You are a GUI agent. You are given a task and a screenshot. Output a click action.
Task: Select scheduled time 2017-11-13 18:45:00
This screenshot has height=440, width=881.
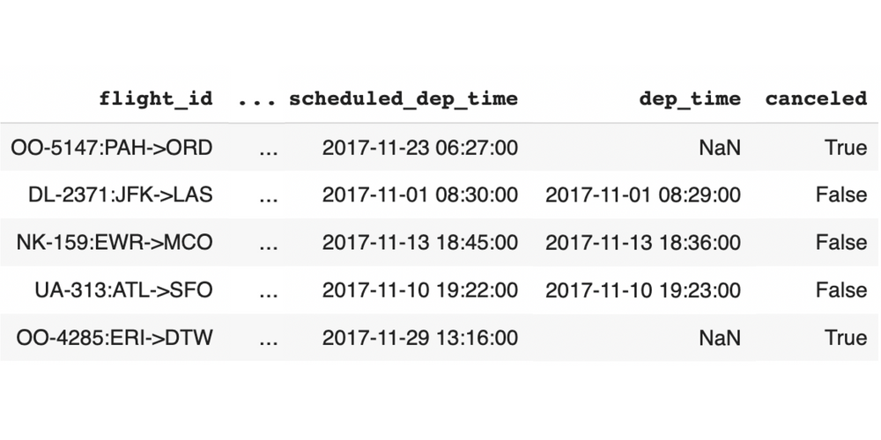pos(420,242)
